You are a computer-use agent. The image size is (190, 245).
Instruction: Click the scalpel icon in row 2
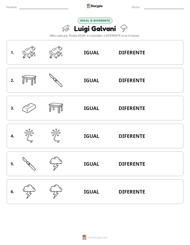pyautogui.click(x=56, y=80)
